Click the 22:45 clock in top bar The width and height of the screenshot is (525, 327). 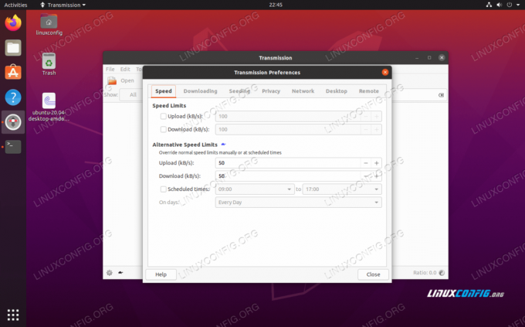point(276,5)
